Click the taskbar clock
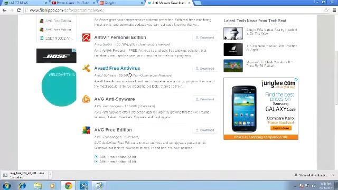The width and height of the screenshot is (338, 190). tap(326, 186)
